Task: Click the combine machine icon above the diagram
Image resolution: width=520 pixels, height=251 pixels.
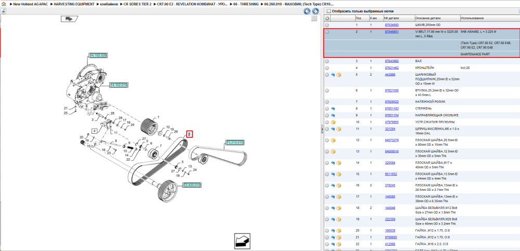Action: point(69,19)
